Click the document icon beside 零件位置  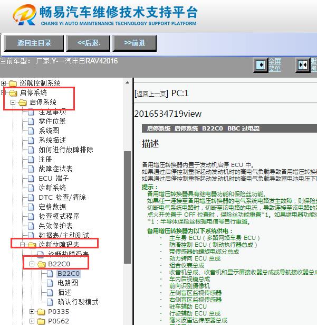tap(31, 121)
